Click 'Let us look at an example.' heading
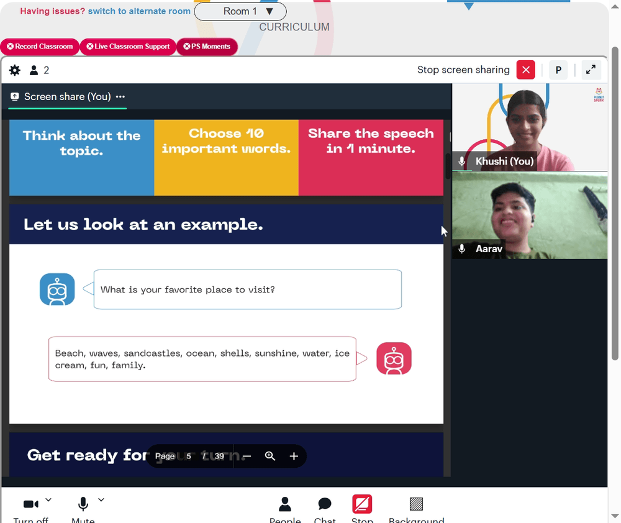Image resolution: width=621 pixels, height=523 pixels. point(143,224)
